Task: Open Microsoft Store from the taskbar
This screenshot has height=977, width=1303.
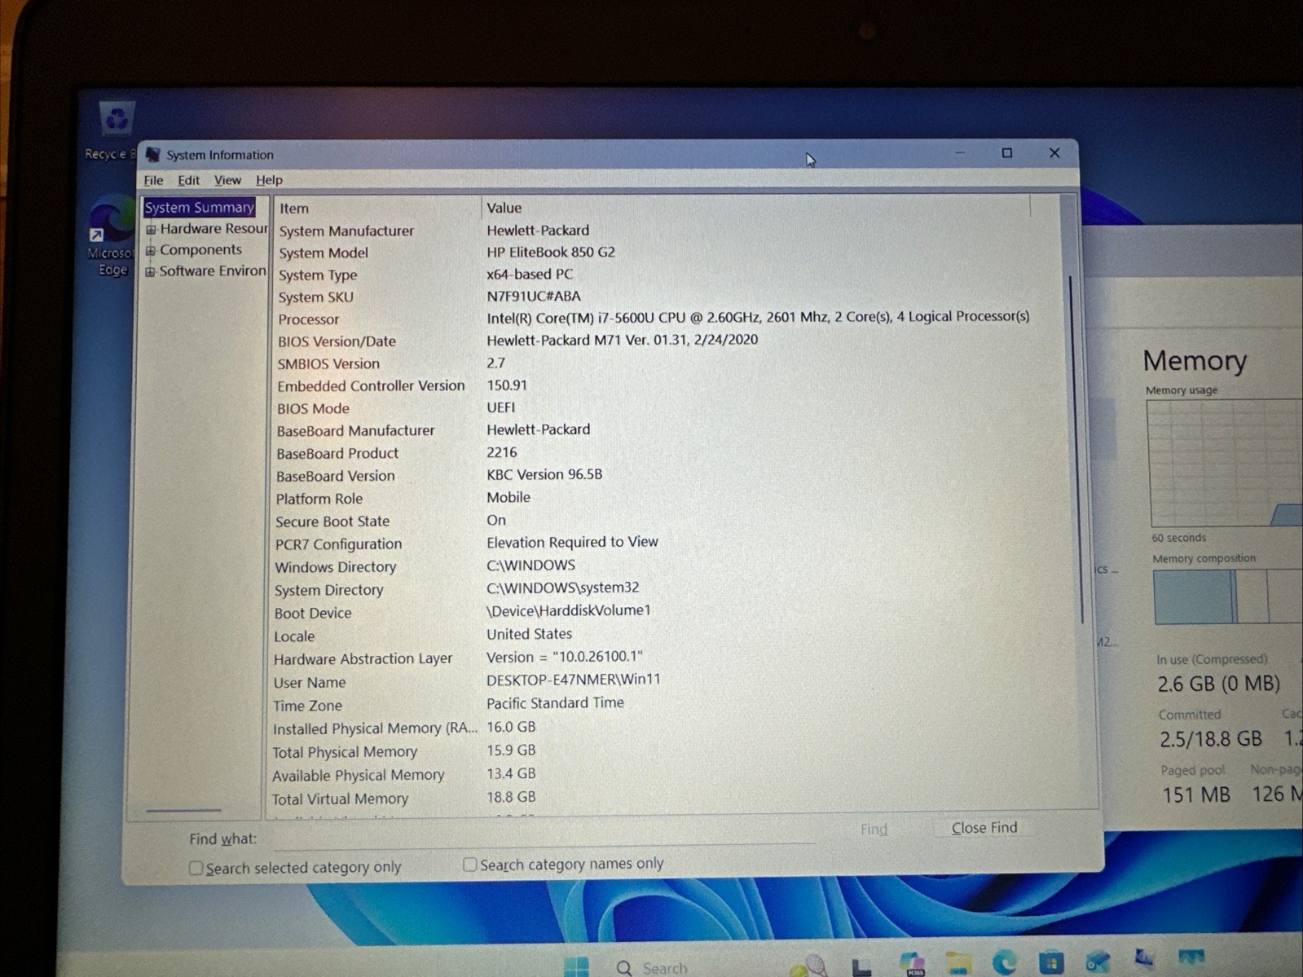Action: tap(1051, 962)
